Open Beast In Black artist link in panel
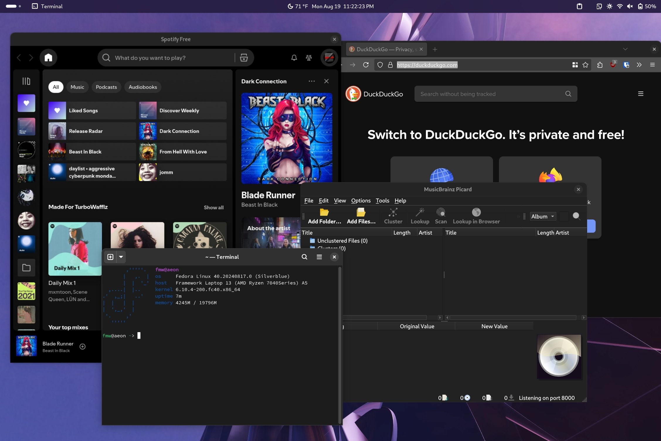Image resolution: width=661 pixels, height=441 pixels. click(x=259, y=205)
